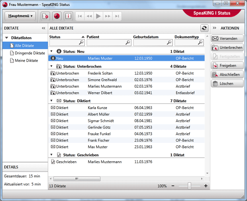Image resolution: width=247 pixels, height=201 pixels.
Task: Collapse the Diktate side panel
Action: click(43, 28)
